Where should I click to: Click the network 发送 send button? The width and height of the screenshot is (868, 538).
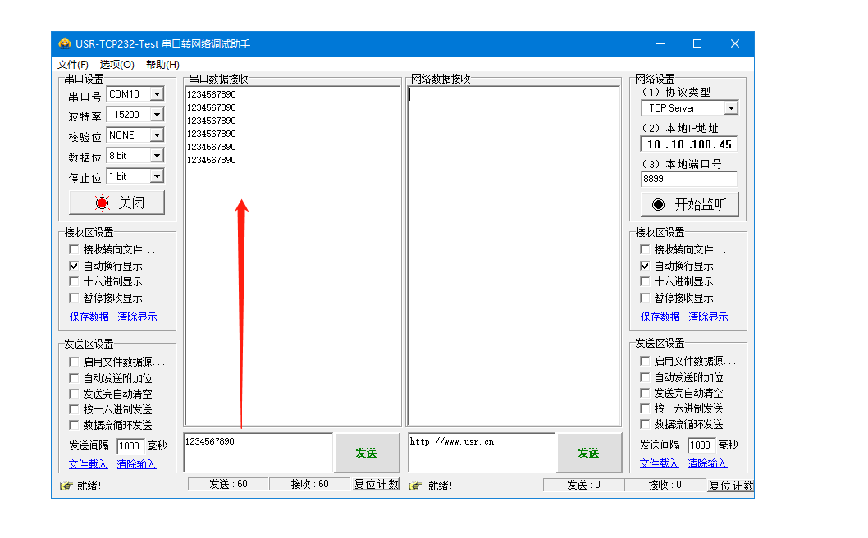click(x=589, y=453)
